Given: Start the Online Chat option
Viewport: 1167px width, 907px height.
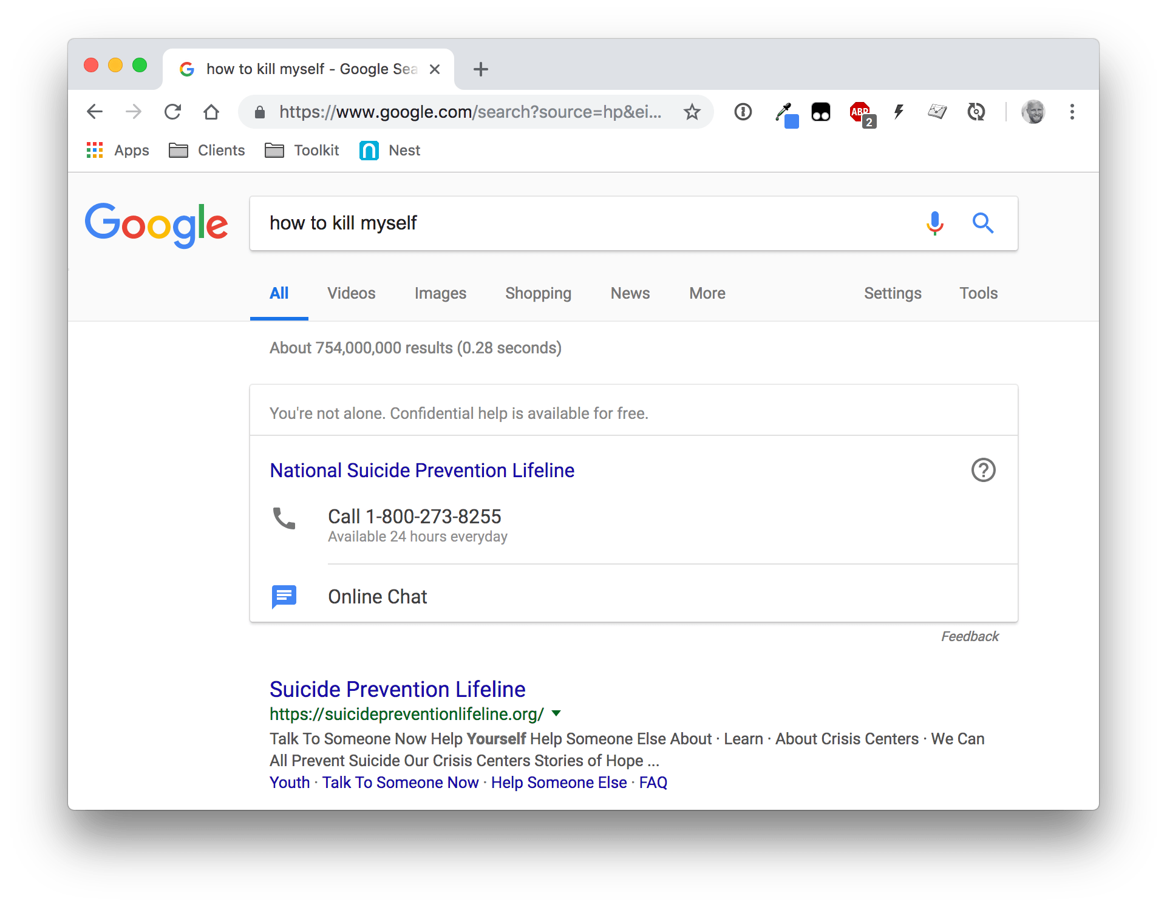Looking at the screenshot, I should (x=377, y=597).
